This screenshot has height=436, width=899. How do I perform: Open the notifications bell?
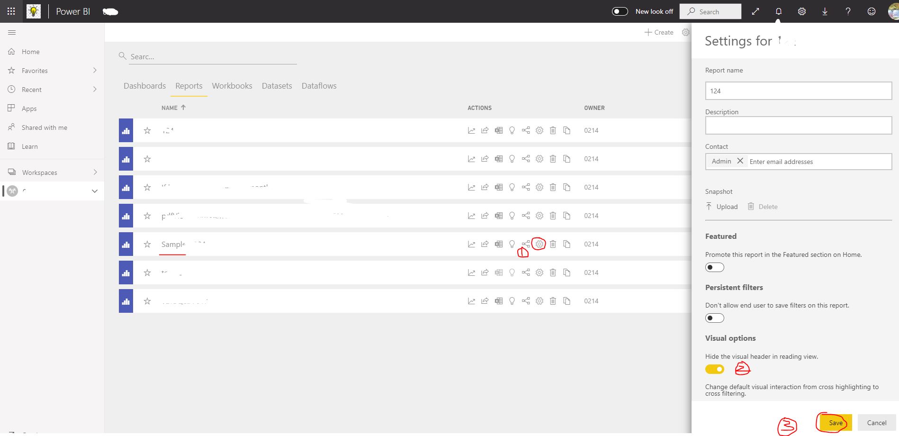coord(779,11)
